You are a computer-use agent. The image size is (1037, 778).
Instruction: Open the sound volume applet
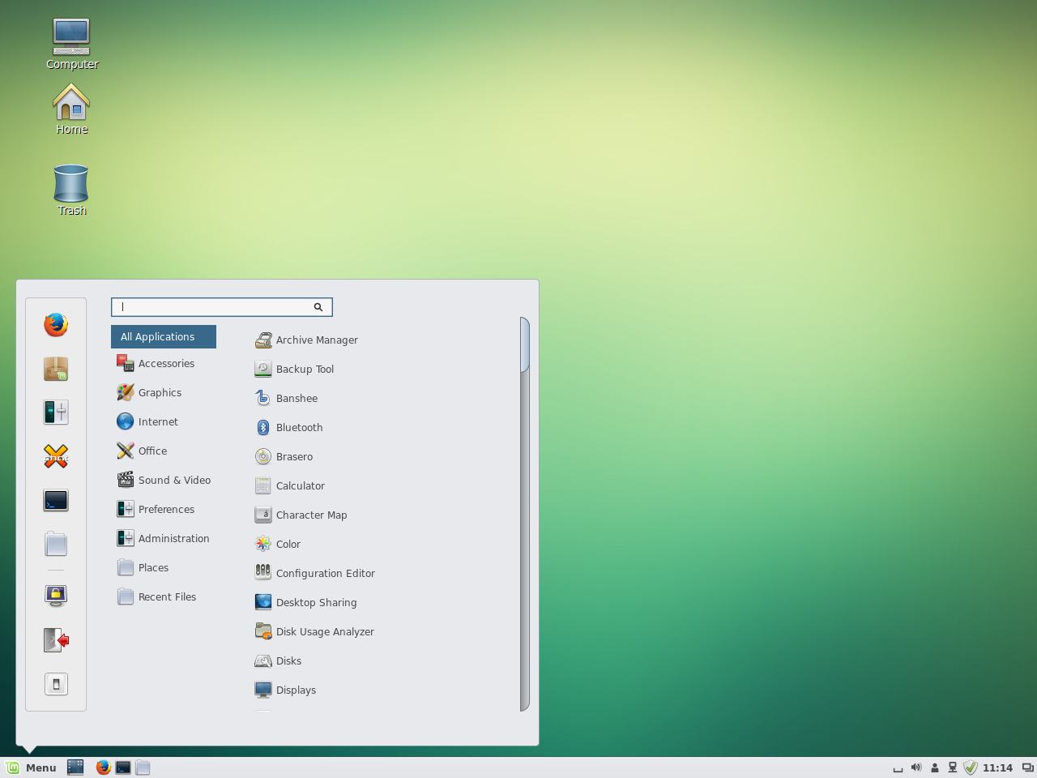pyautogui.click(x=916, y=767)
